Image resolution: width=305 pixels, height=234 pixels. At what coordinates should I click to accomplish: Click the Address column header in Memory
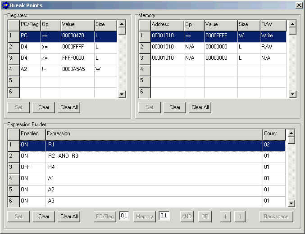pos(167,25)
